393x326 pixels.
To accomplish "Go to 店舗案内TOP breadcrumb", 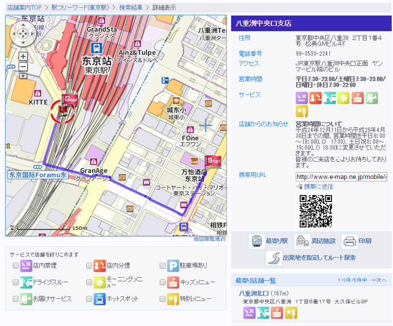I will coord(24,7).
